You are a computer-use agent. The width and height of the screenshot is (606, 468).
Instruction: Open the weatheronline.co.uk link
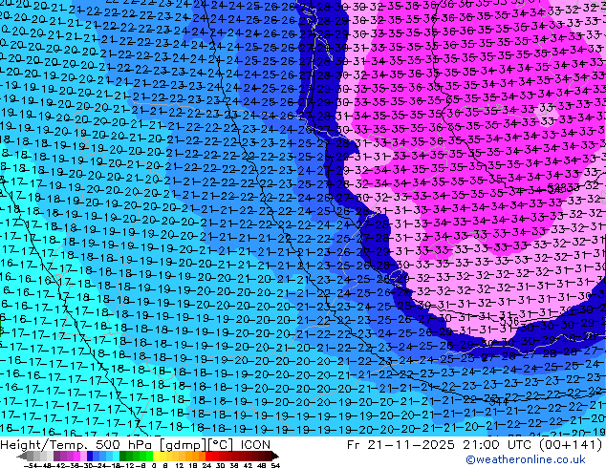(526, 459)
